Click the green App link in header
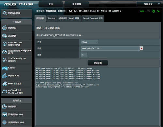 [x=142, y=11]
